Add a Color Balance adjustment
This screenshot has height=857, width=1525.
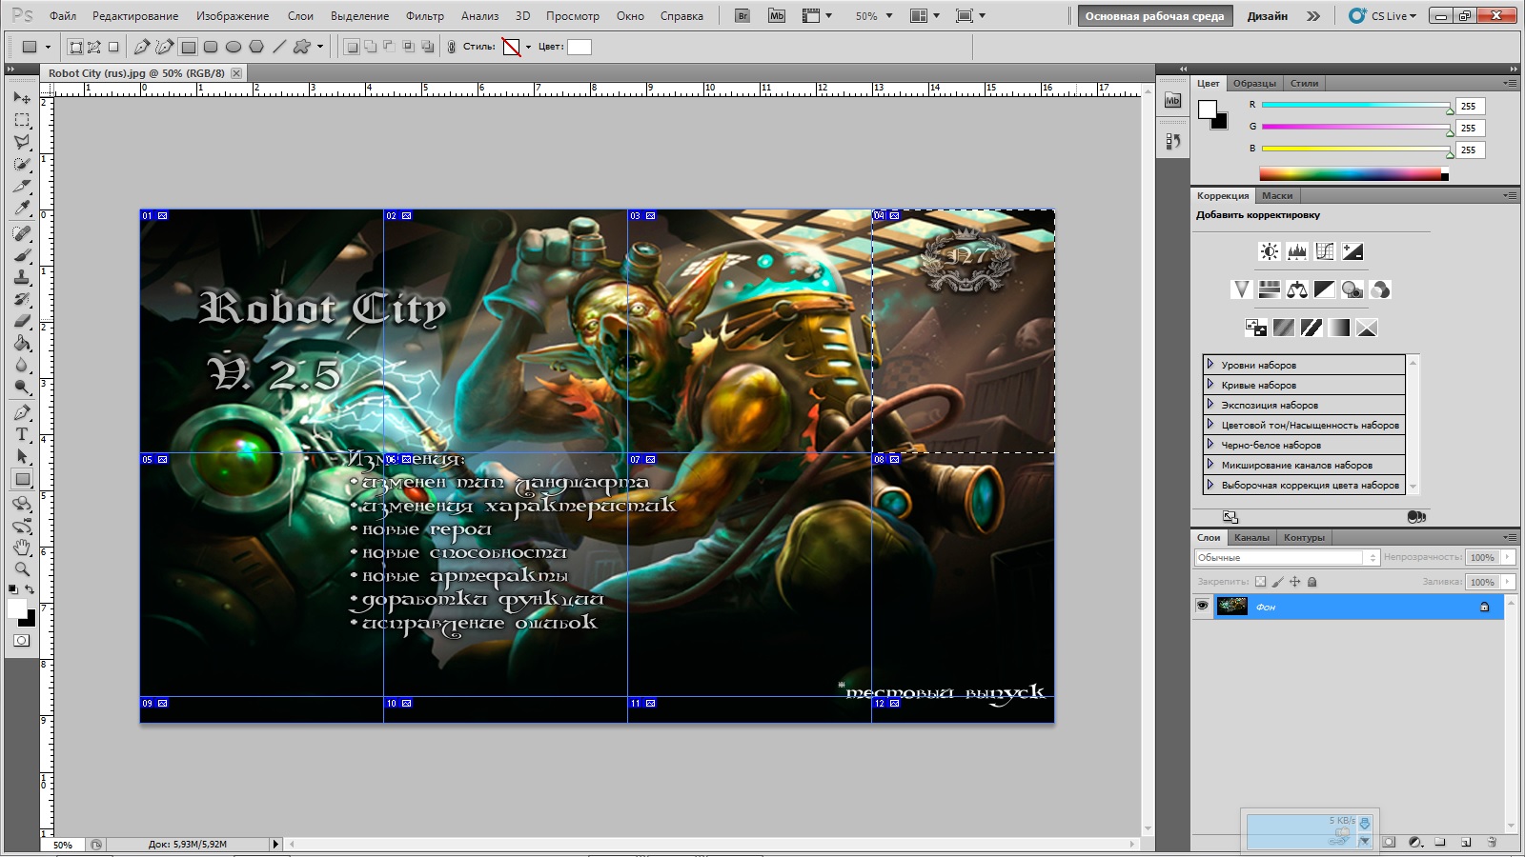tap(1296, 289)
